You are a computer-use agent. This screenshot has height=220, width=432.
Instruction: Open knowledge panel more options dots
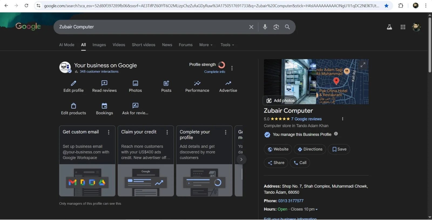343,119
